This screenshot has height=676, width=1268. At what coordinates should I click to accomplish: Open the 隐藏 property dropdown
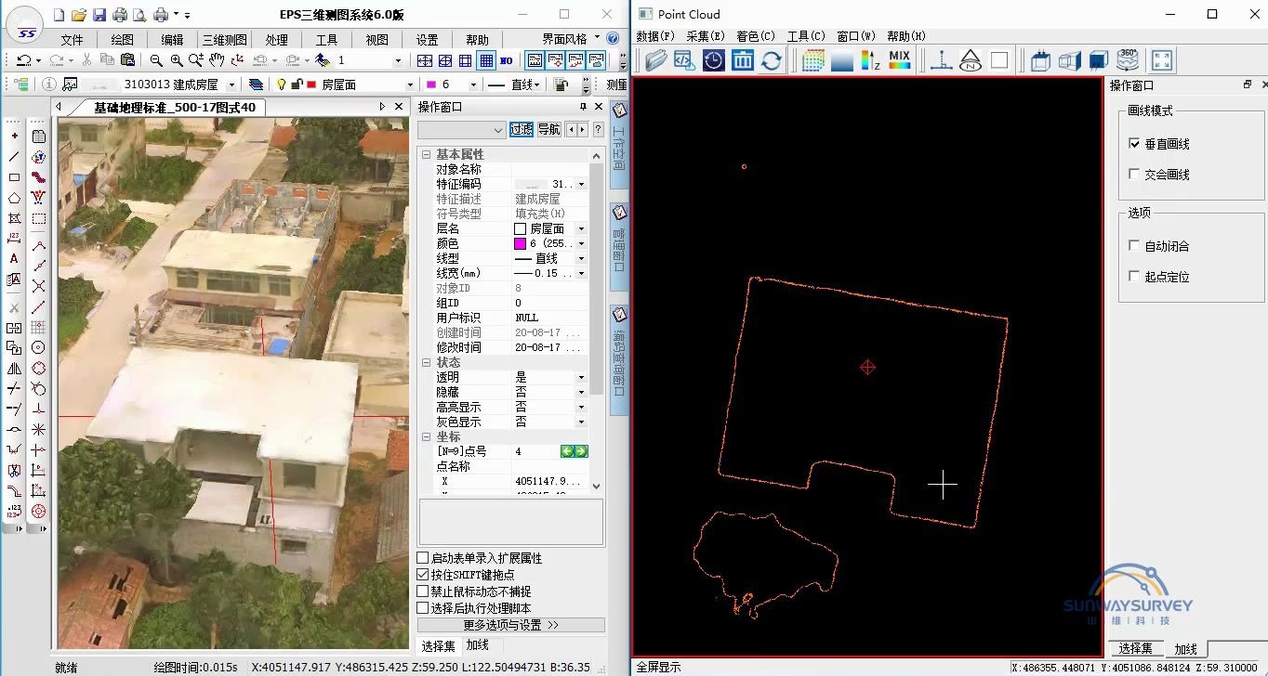point(581,392)
